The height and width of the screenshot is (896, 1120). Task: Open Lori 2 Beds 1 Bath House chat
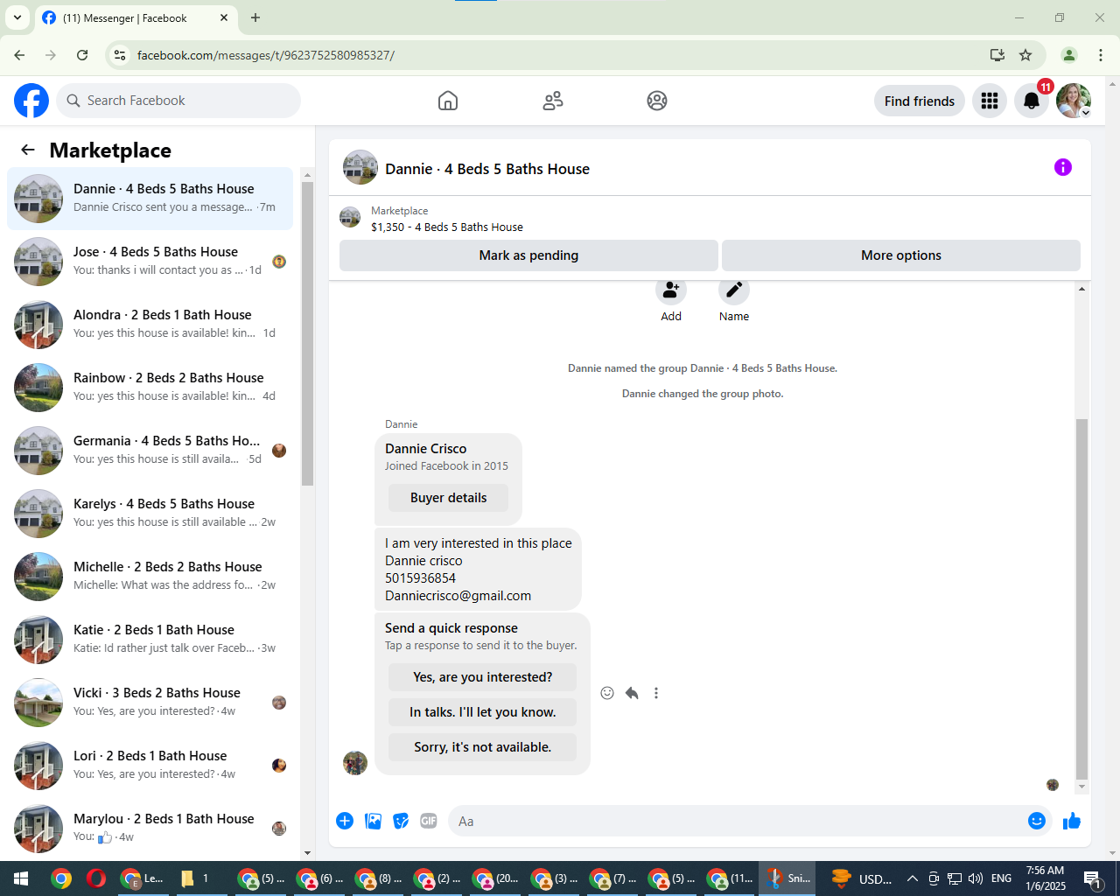tap(150, 766)
